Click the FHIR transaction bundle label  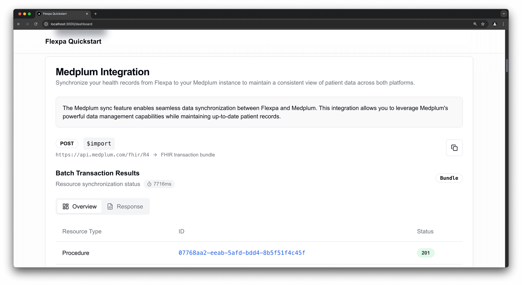coord(188,155)
